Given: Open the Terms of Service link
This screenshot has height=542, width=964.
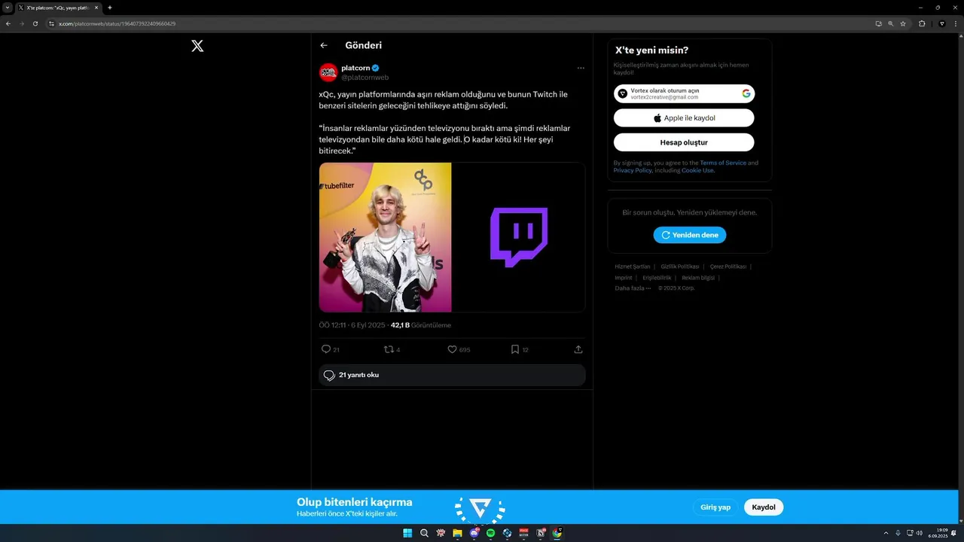Looking at the screenshot, I should [723, 163].
